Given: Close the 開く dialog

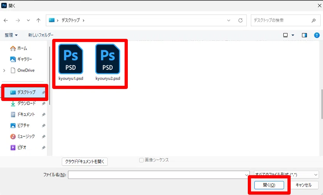Looking at the screenshot, I should pos(319,5).
